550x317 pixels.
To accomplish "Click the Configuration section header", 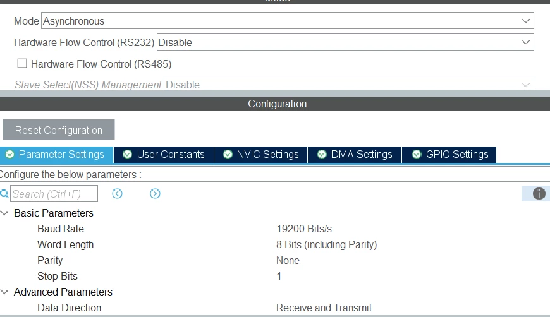I will tap(275, 104).
